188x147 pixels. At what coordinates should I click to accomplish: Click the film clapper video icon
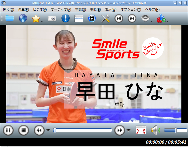point(92,18)
